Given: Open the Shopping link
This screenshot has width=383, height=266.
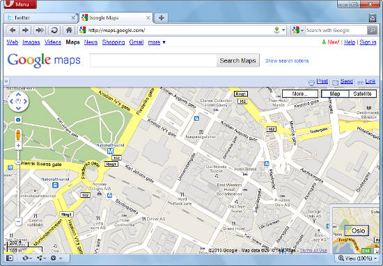Looking at the screenshot, I should (x=114, y=42).
